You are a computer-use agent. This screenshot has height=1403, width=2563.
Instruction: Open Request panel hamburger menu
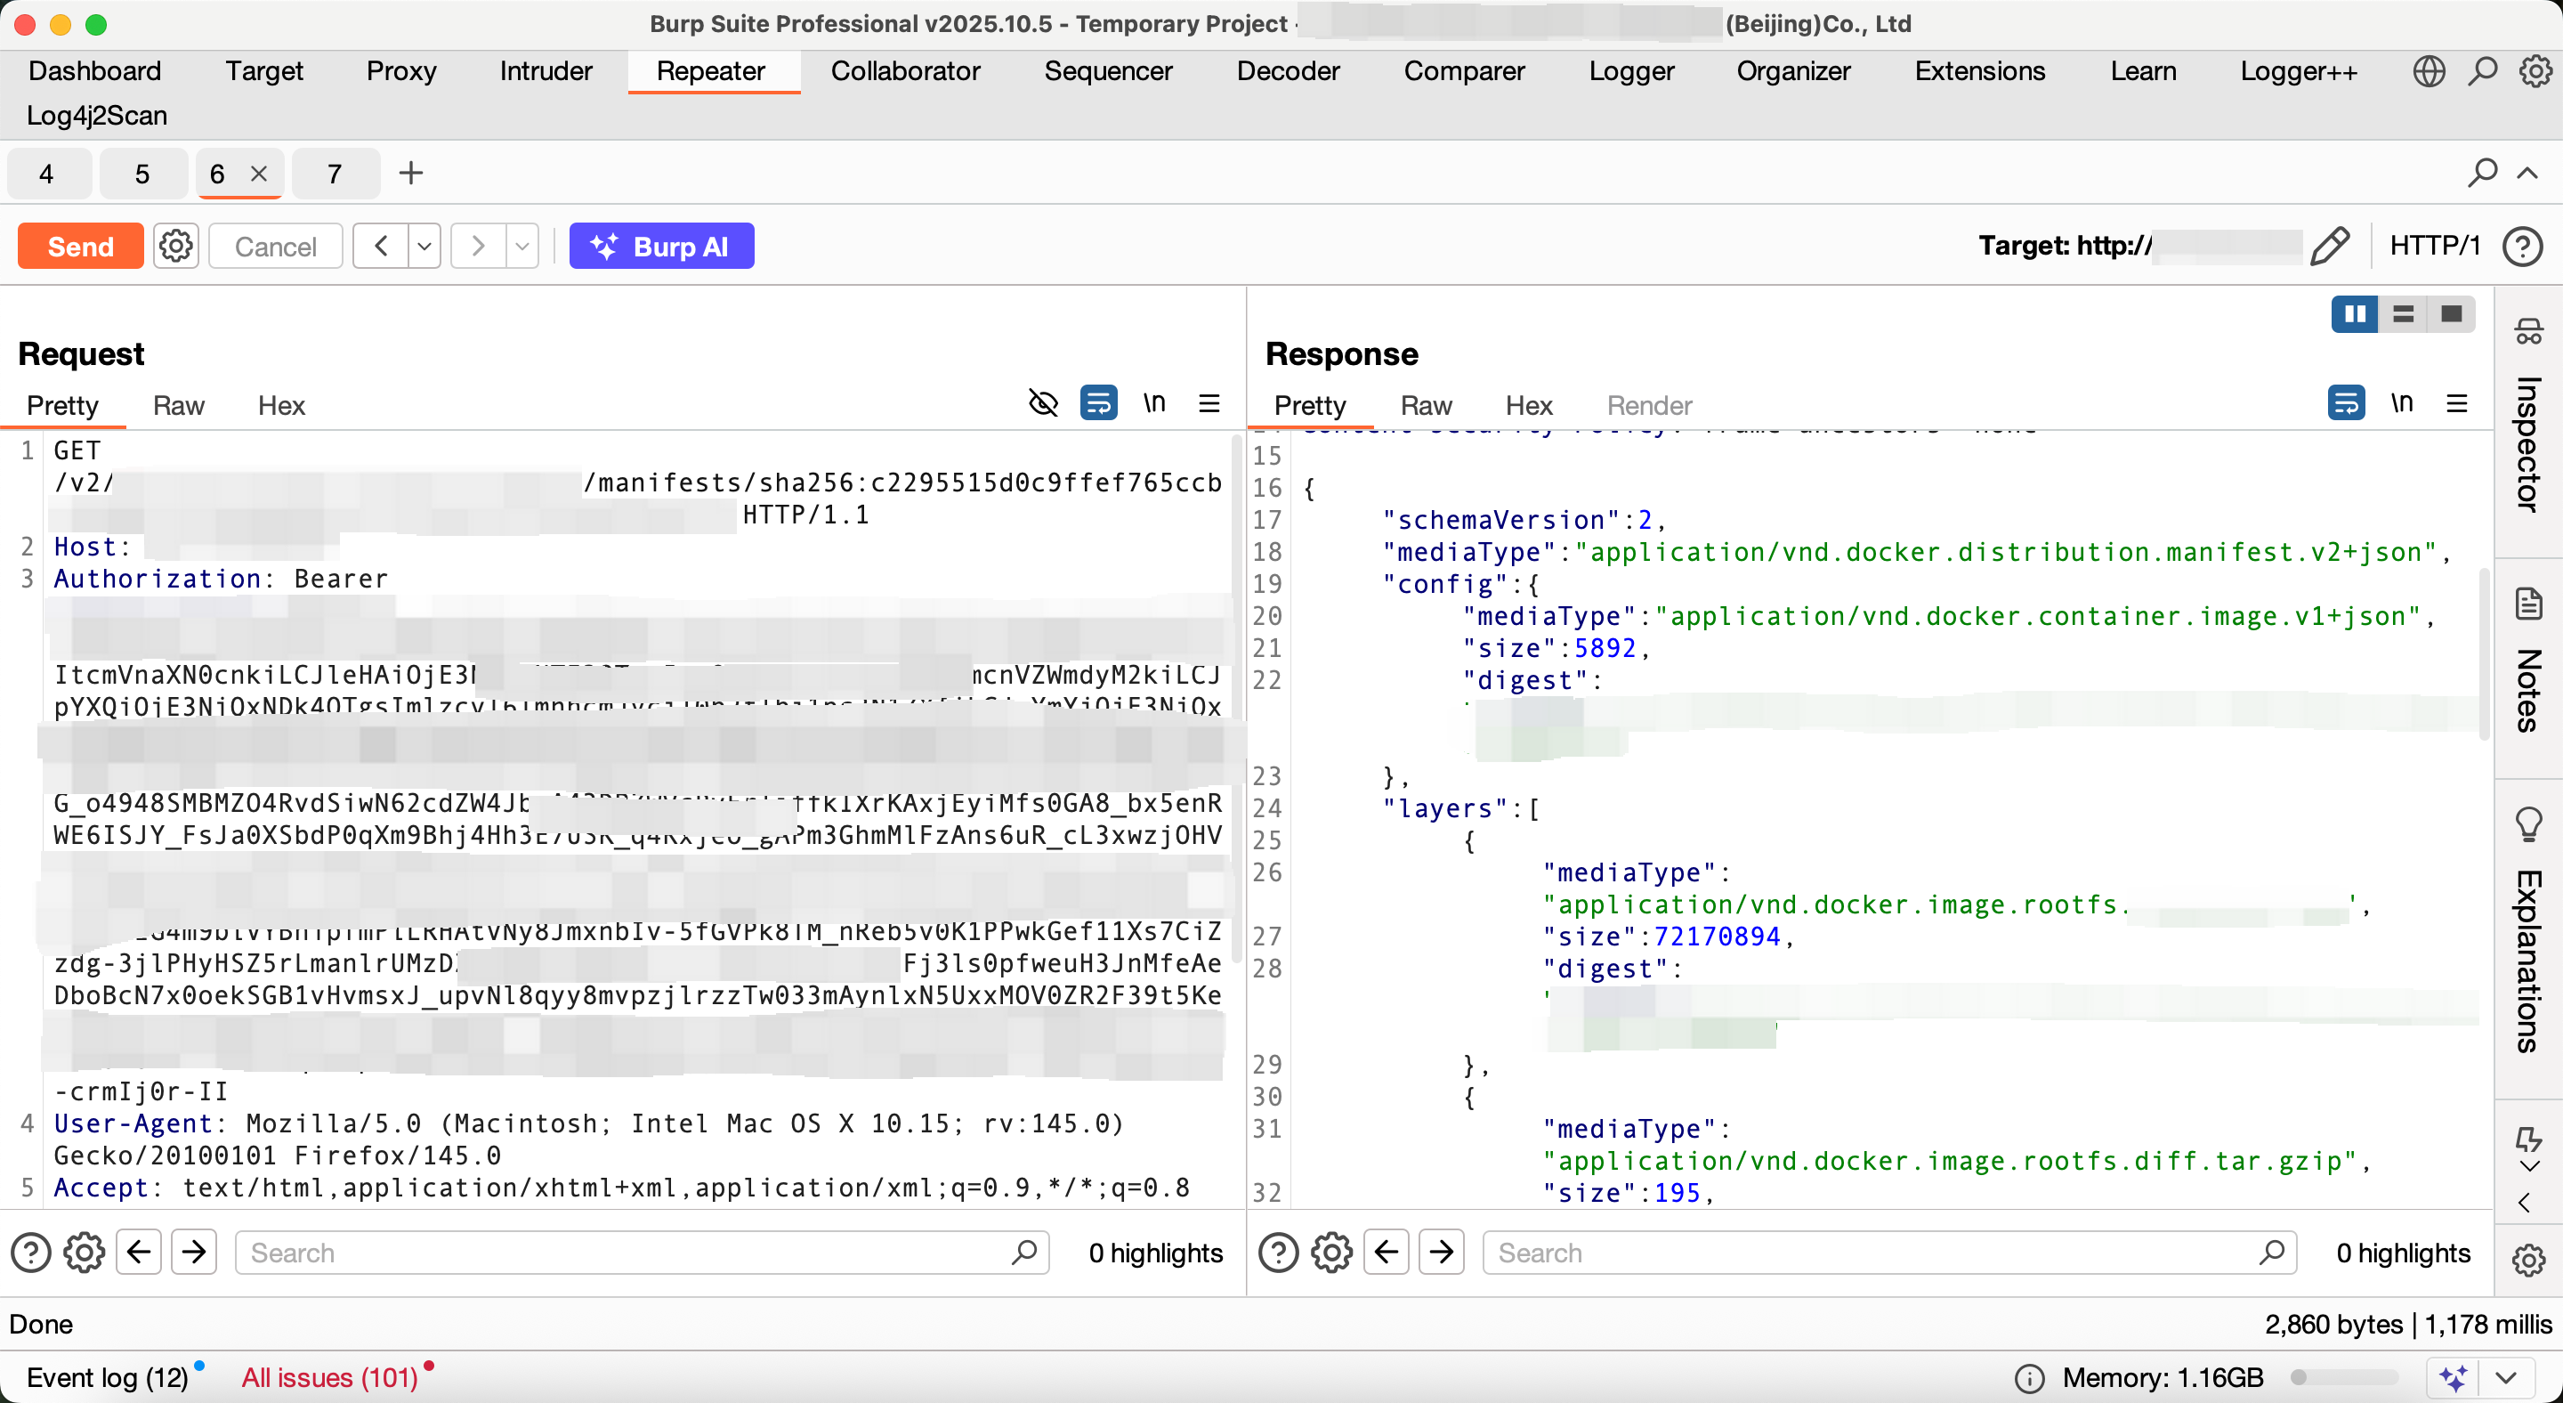point(1209,404)
